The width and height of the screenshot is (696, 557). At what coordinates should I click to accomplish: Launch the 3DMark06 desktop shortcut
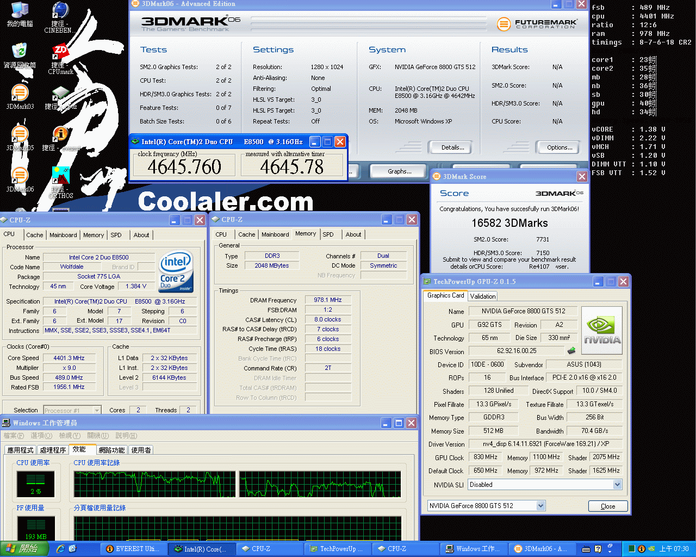coord(20,180)
